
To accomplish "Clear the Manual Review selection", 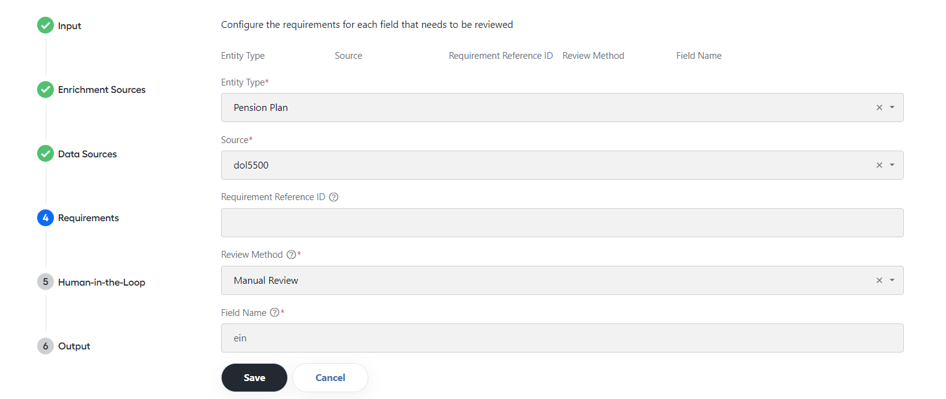I will coord(879,281).
